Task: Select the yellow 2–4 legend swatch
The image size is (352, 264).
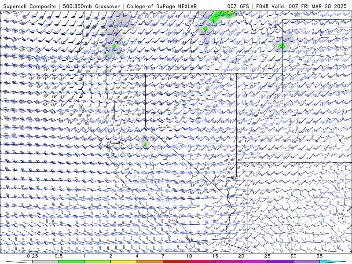Action: coord(124,262)
